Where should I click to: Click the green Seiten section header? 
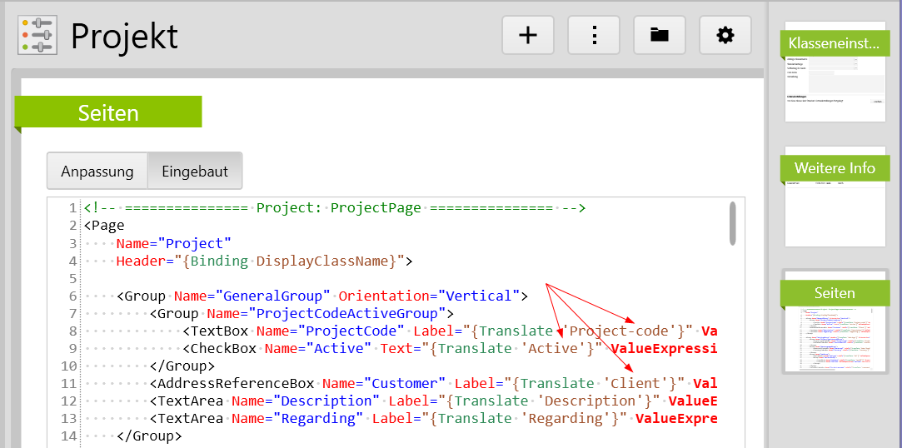[x=108, y=113]
